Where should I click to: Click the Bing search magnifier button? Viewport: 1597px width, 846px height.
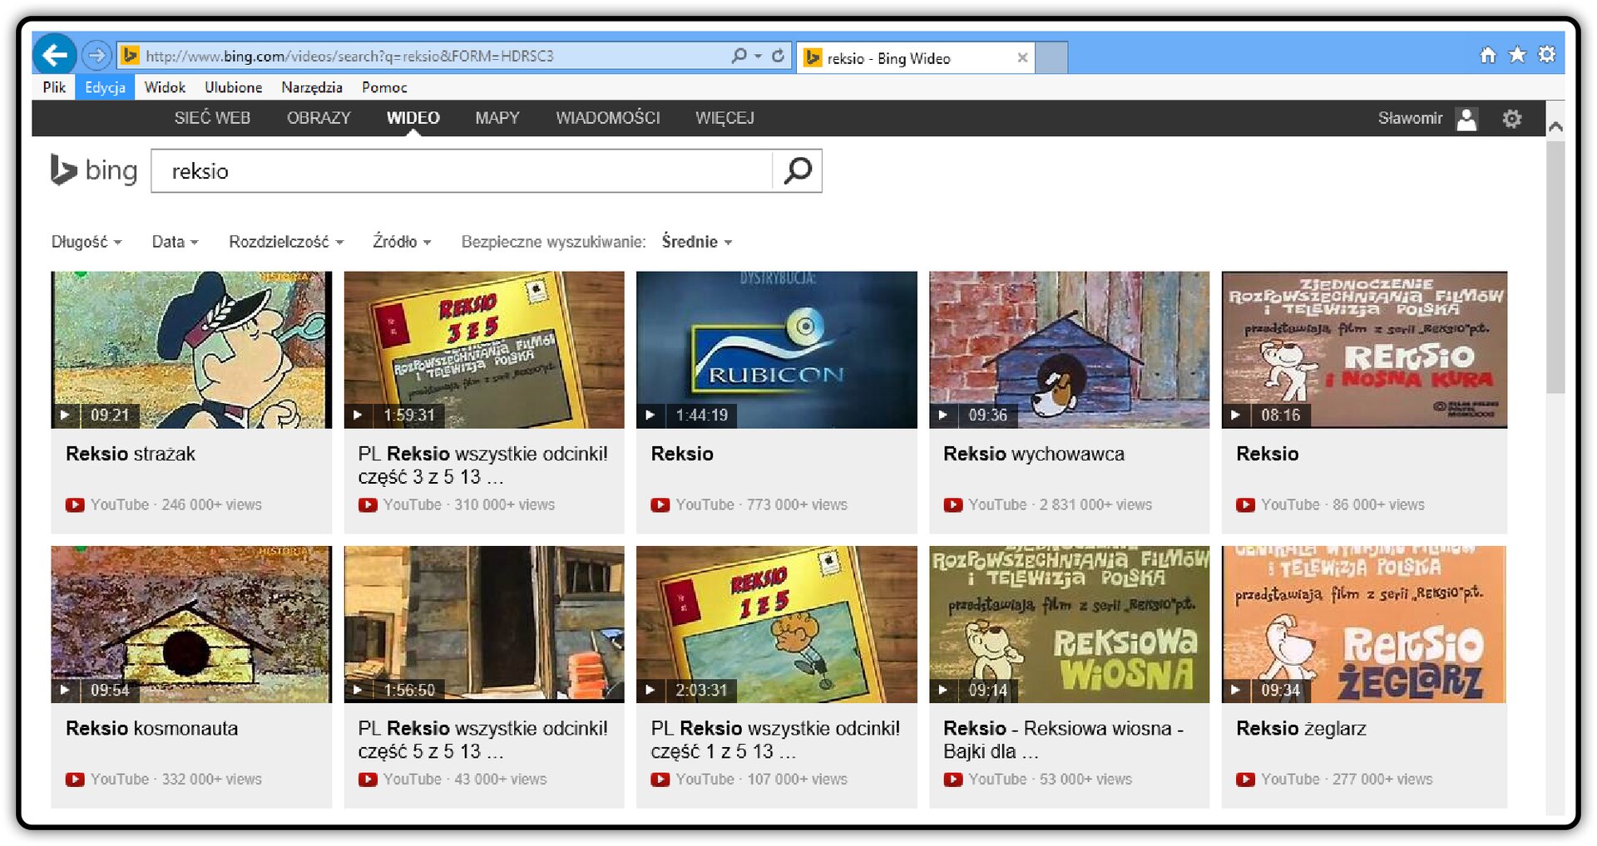coord(798,170)
